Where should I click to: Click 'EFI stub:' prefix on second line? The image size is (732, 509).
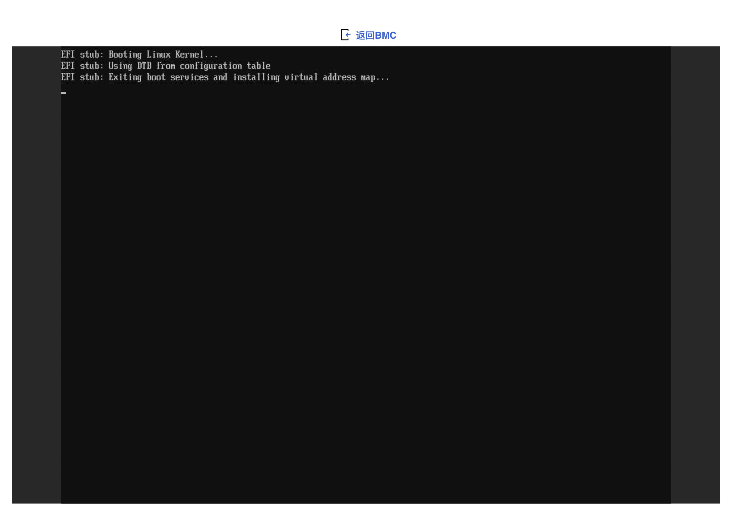82,66
